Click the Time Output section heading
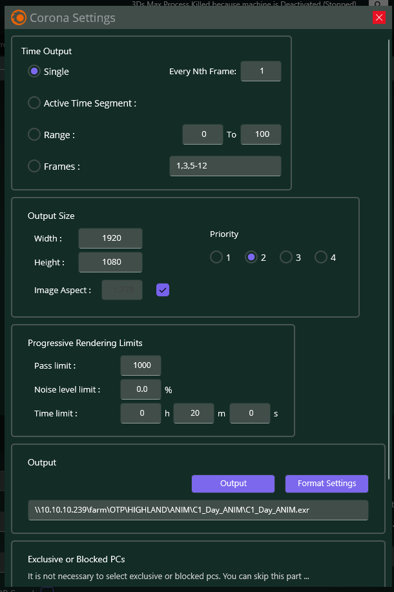The height and width of the screenshot is (592, 394). coord(47,52)
